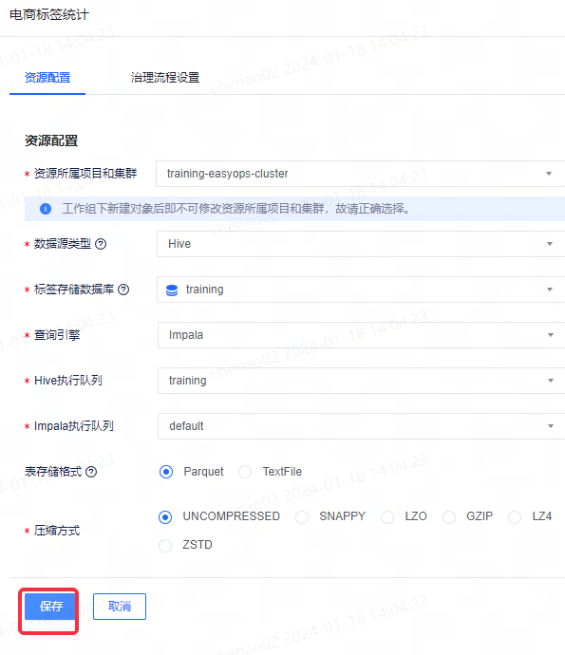The width and height of the screenshot is (565, 655).
Task: Open the 资源所属项目和集群 dropdown
Action: tap(360, 174)
